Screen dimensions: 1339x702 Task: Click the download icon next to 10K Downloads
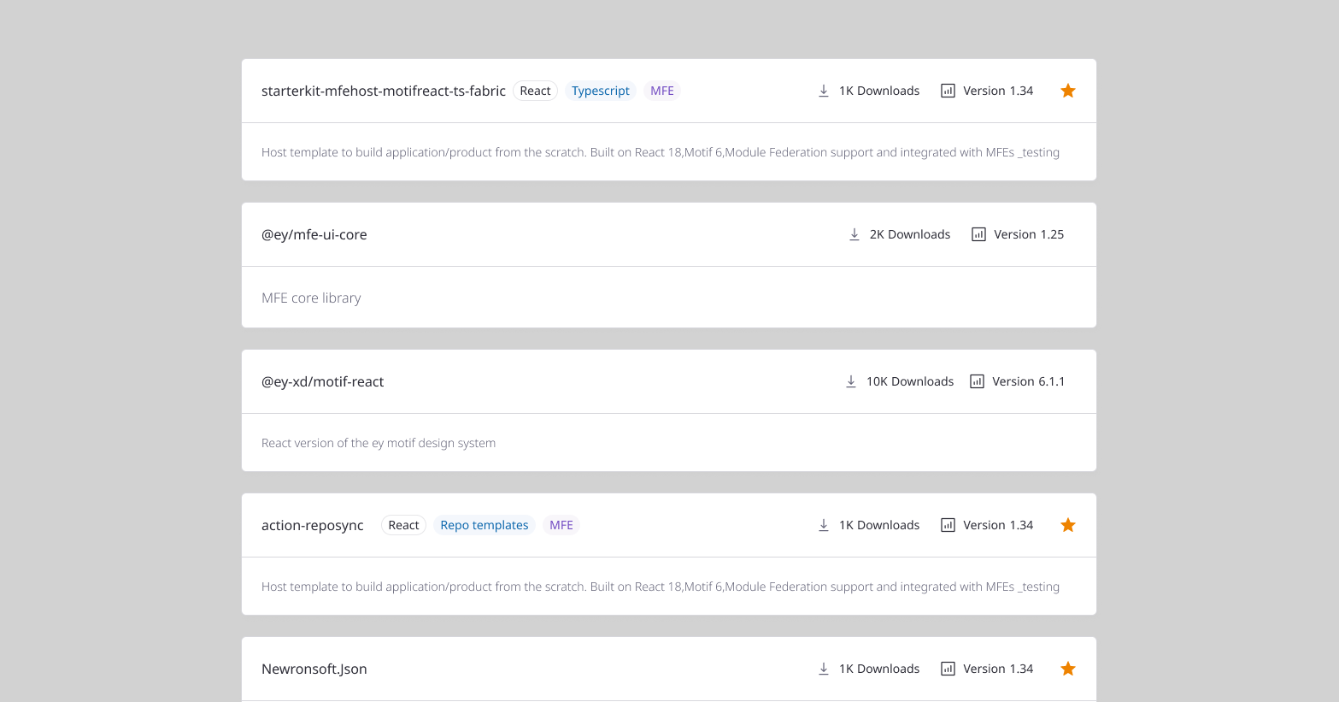(x=851, y=380)
